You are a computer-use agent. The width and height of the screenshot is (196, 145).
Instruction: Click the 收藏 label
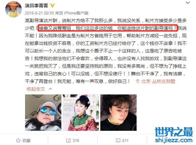point(26,140)
